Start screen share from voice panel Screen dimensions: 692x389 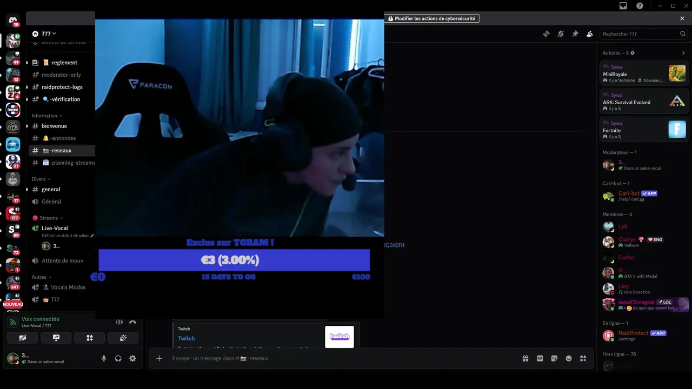point(56,338)
